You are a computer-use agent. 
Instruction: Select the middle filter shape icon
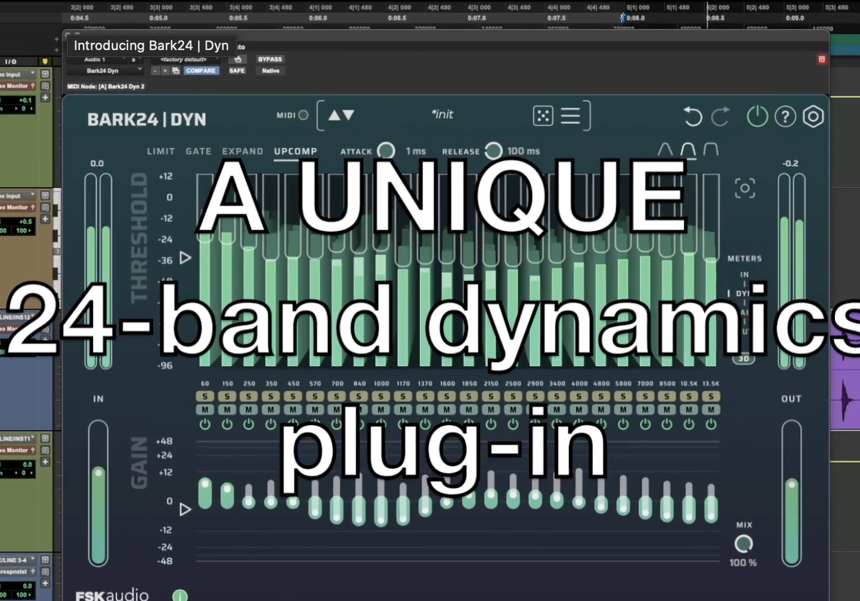point(688,149)
